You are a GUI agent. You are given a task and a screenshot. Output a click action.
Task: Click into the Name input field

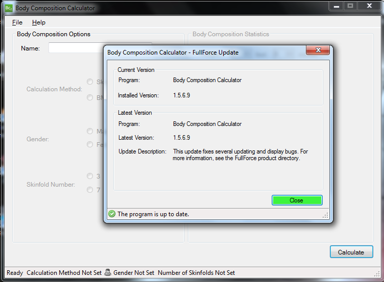76,48
